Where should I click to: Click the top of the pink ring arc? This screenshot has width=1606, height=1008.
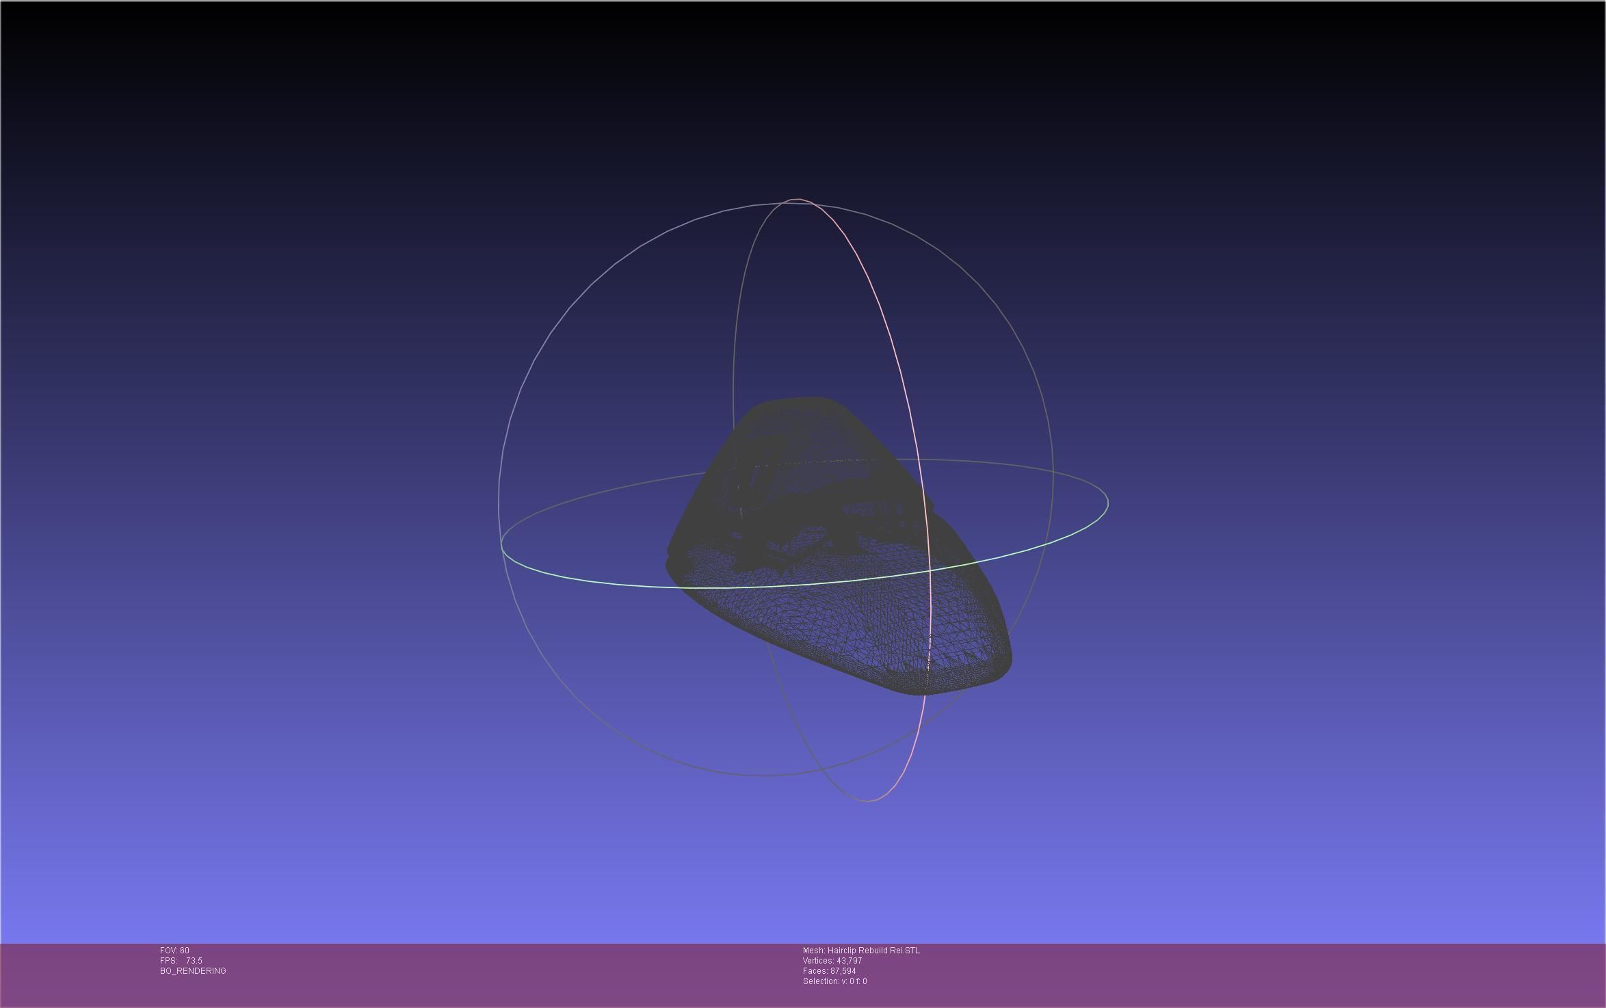(798, 200)
